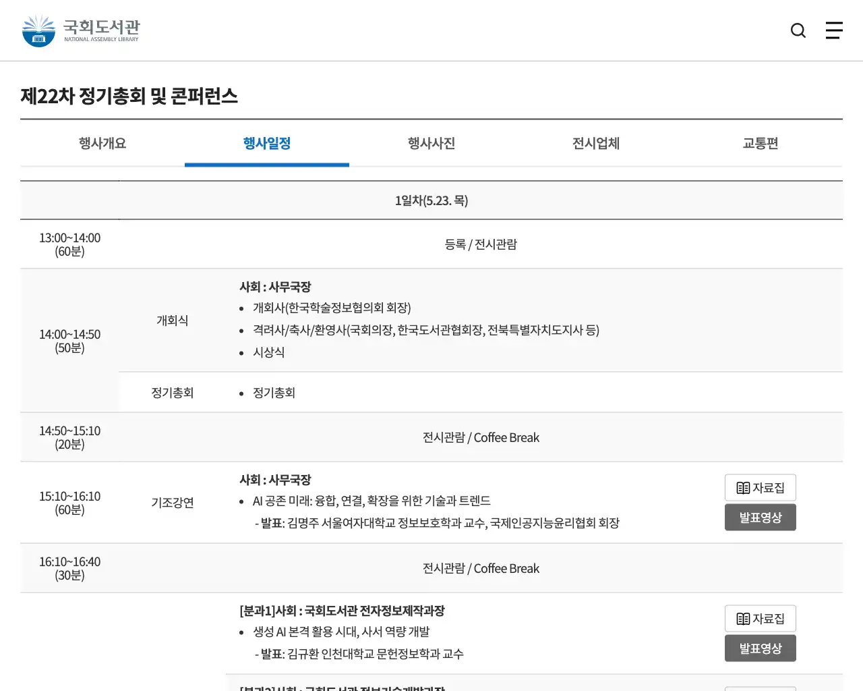Open the 전시업체 tab
This screenshot has height=691, width=863.
point(595,143)
